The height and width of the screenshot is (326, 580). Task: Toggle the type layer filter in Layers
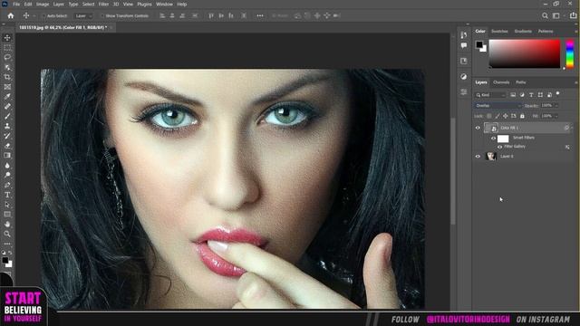click(x=531, y=95)
